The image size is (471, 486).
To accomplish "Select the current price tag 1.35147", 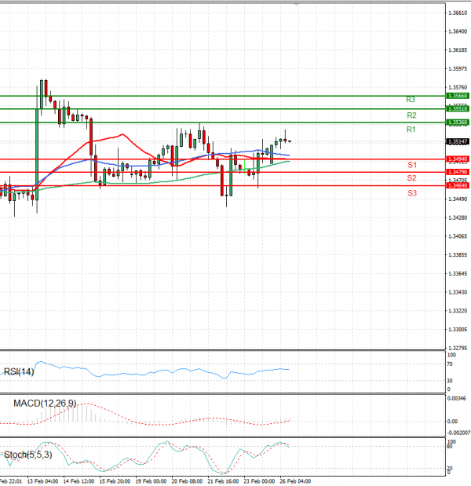I will [458, 141].
